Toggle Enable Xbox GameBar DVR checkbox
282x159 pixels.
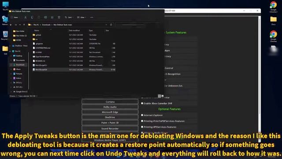click(x=142, y=103)
